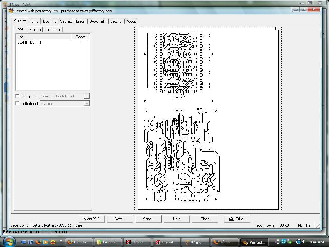Click the volume speaker tray icon
Viewport: 329px width, 247px height.
tap(304, 242)
